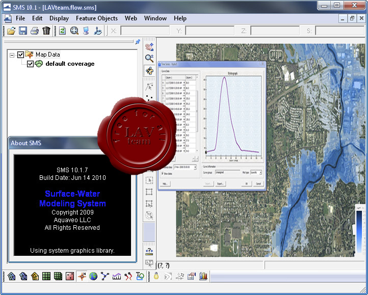The width and height of the screenshot is (368, 295).
Task: Switch to the GIS module globe icon
Action: (x=93, y=276)
